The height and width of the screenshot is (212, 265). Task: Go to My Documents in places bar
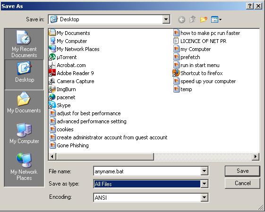click(24, 102)
